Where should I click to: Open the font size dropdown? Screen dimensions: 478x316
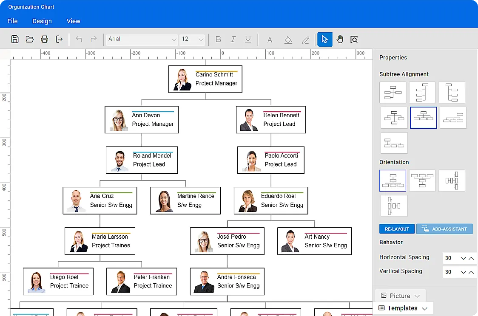[192, 39]
